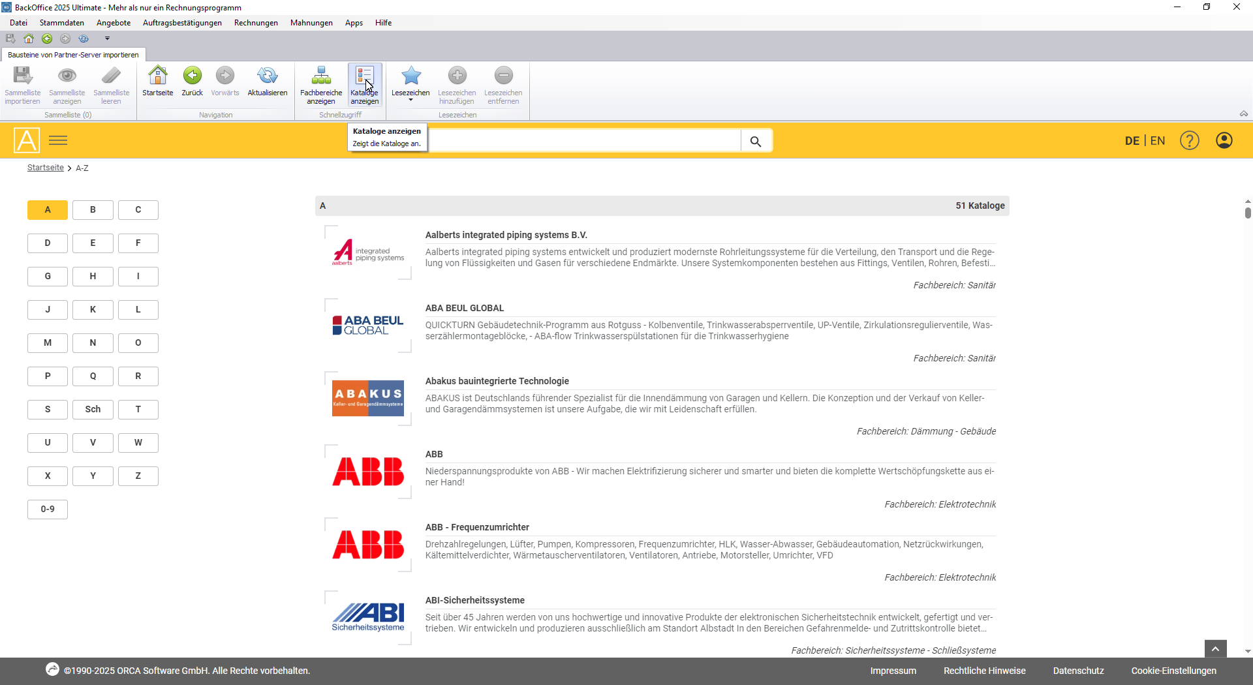Select letter H filter

pos(93,277)
